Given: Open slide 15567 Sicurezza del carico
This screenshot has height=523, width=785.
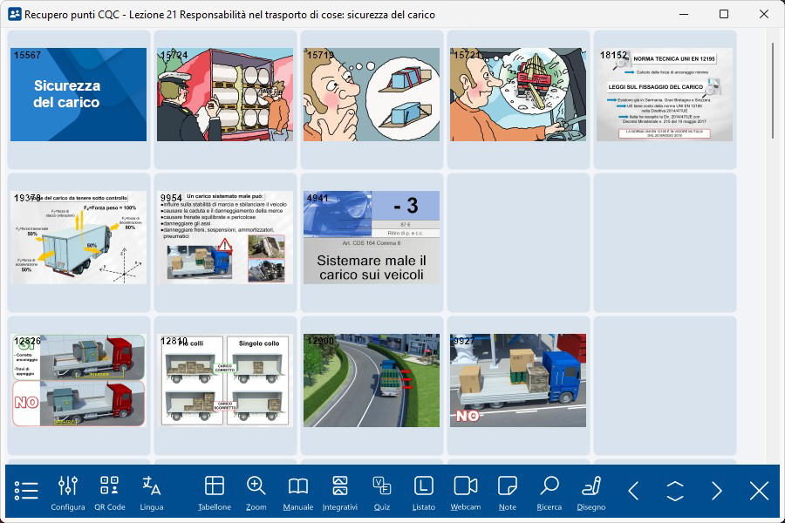Looking at the screenshot, I should tap(78, 95).
